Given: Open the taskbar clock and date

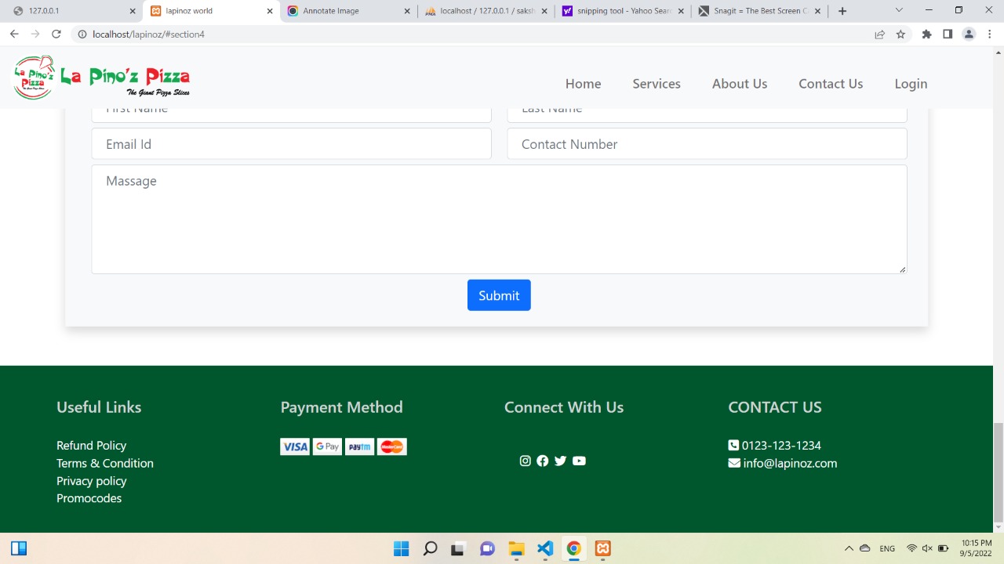Looking at the screenshot, I should pyautogui.click(x=976, y=548).
